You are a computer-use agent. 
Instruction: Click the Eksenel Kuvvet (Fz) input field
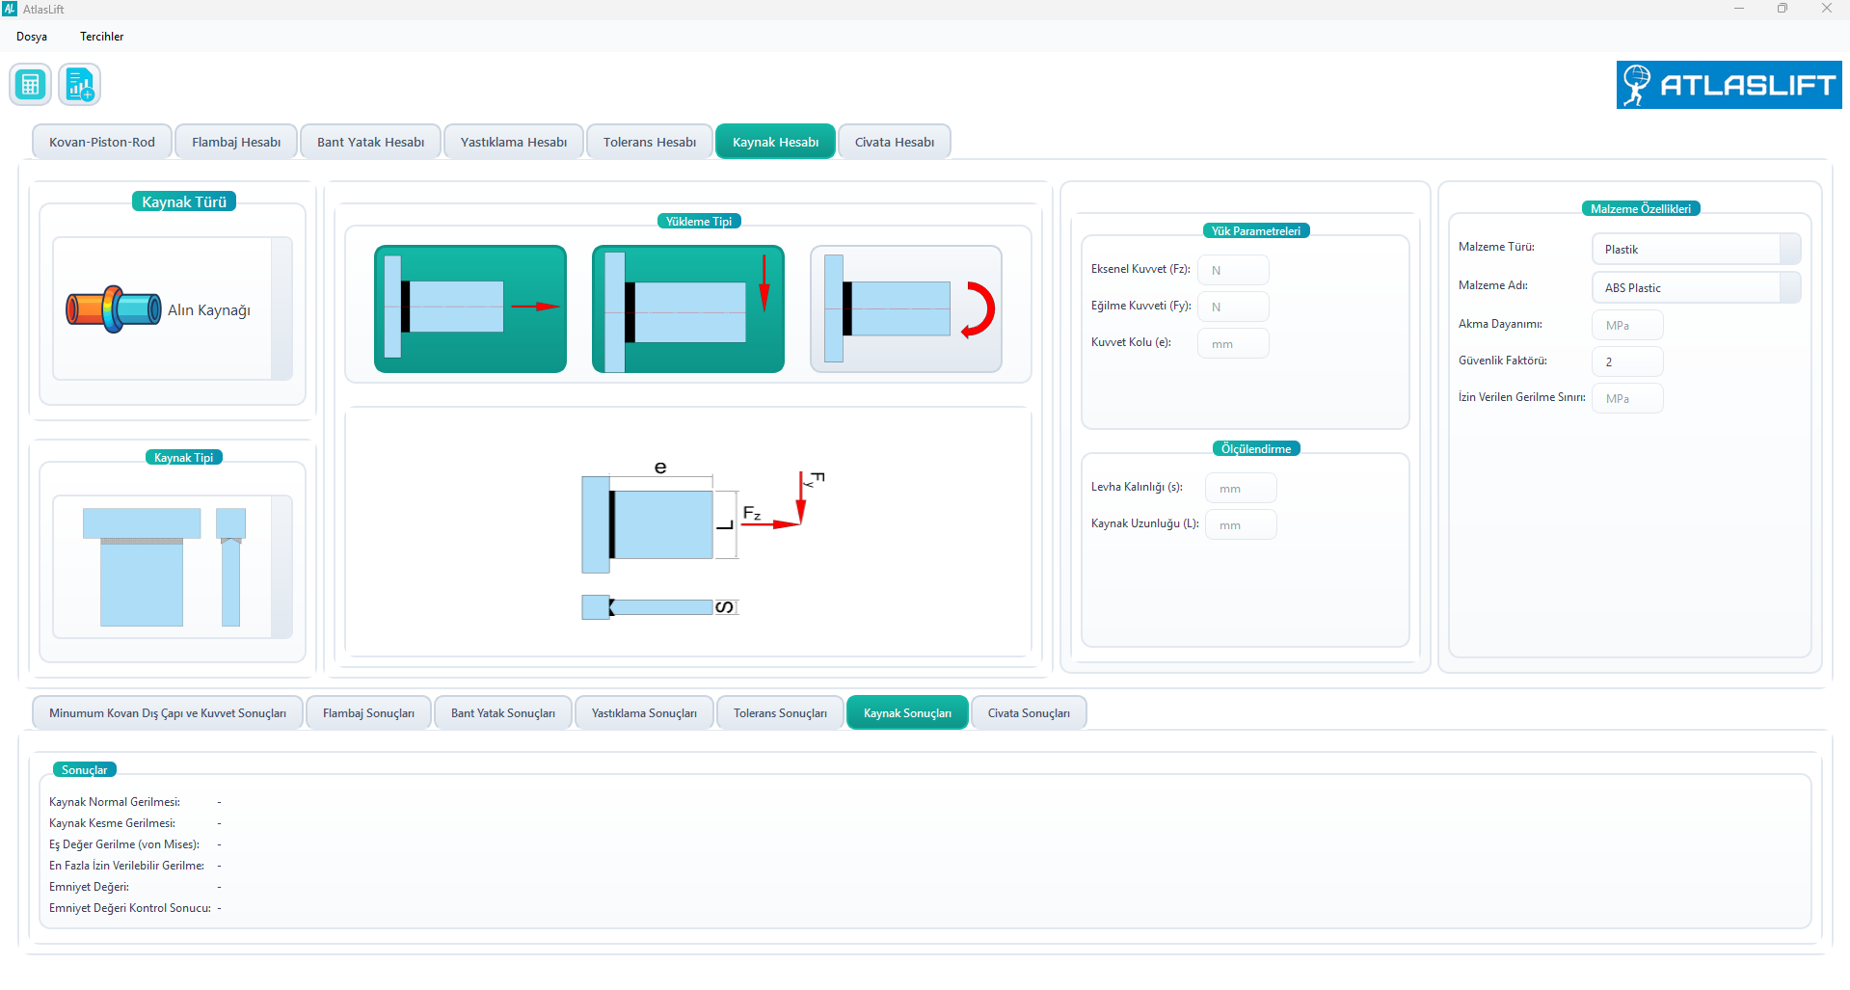(1233, 270)
